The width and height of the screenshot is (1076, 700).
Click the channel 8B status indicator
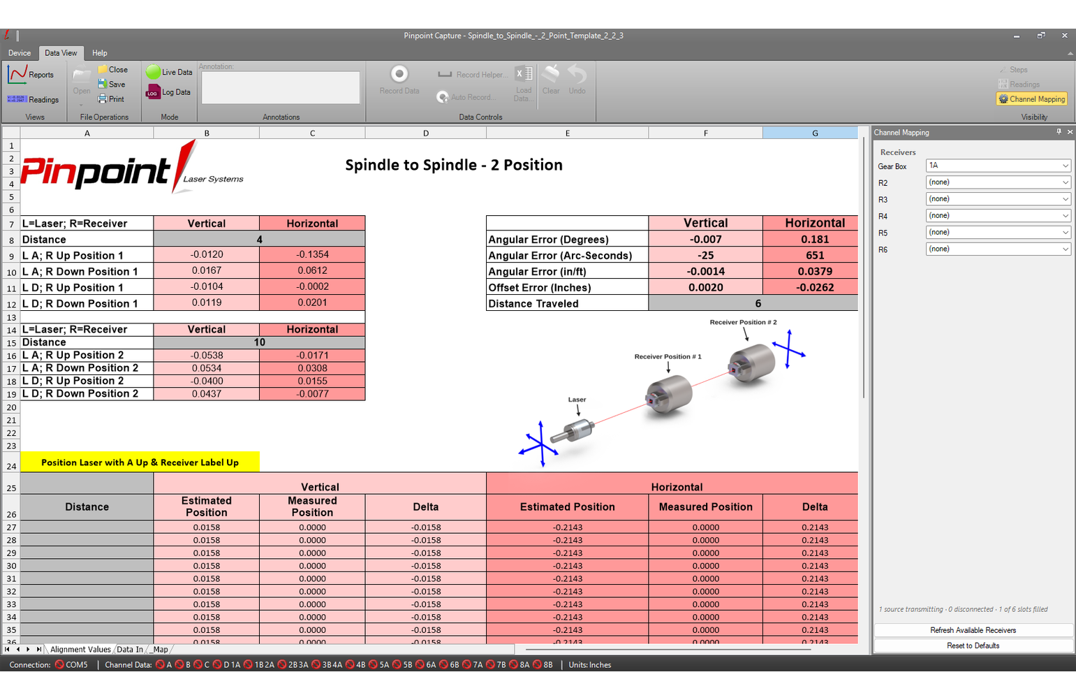(x=538, y=665)
